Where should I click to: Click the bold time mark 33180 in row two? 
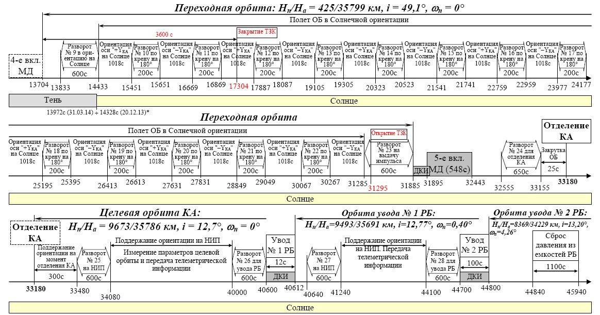click(568, 181)
